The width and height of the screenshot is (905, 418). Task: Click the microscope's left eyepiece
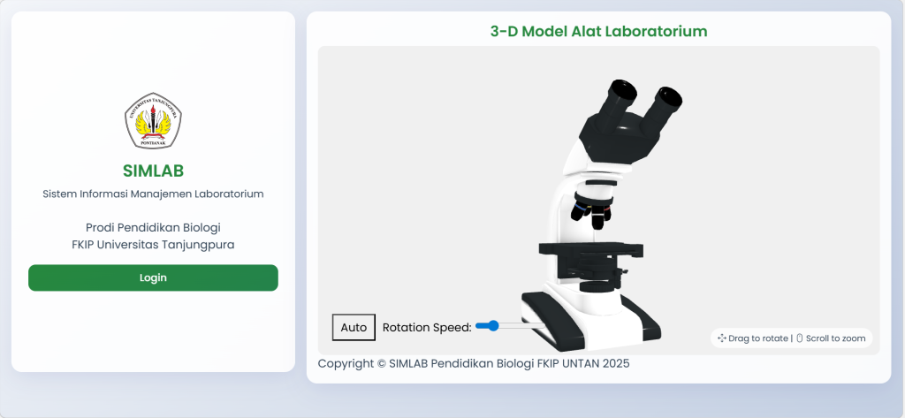coord(622,89)
